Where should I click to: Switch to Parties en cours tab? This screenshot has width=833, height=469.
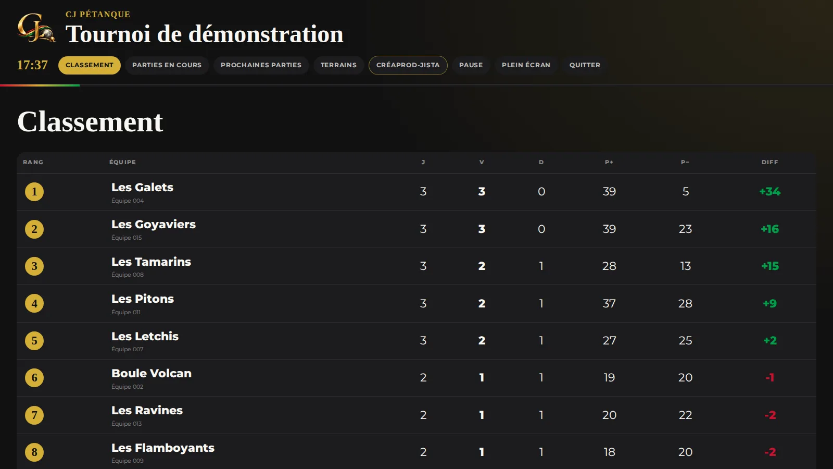click(x=167, y=65)
